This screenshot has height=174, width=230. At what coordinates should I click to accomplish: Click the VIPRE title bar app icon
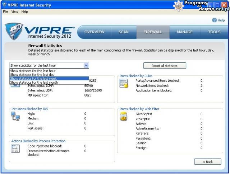4,5
